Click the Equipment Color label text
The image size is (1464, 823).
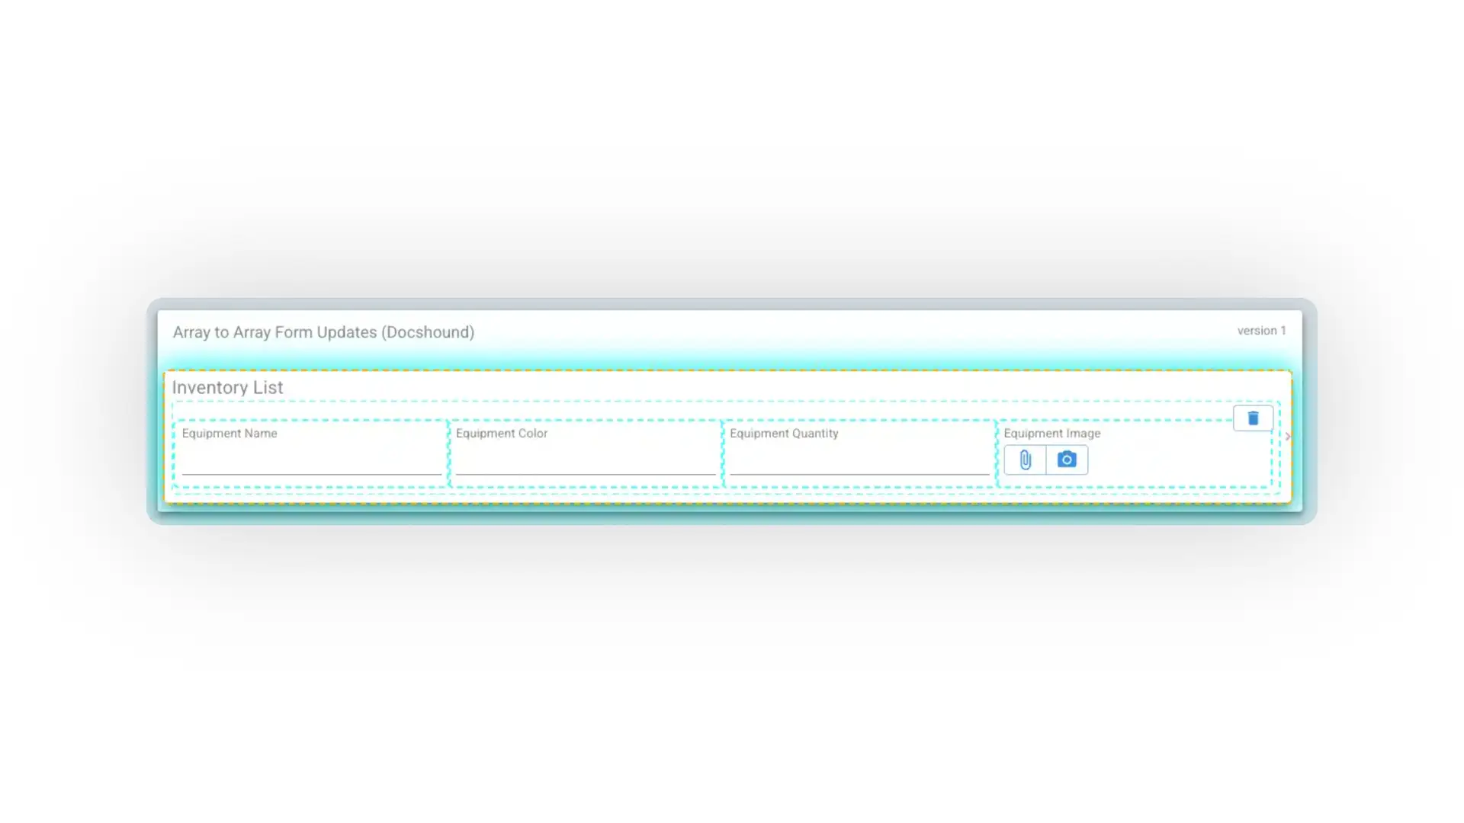502,433
